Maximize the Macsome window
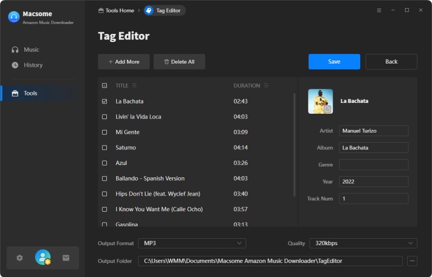This screenshot has height=277, width=432. [407, 10]
